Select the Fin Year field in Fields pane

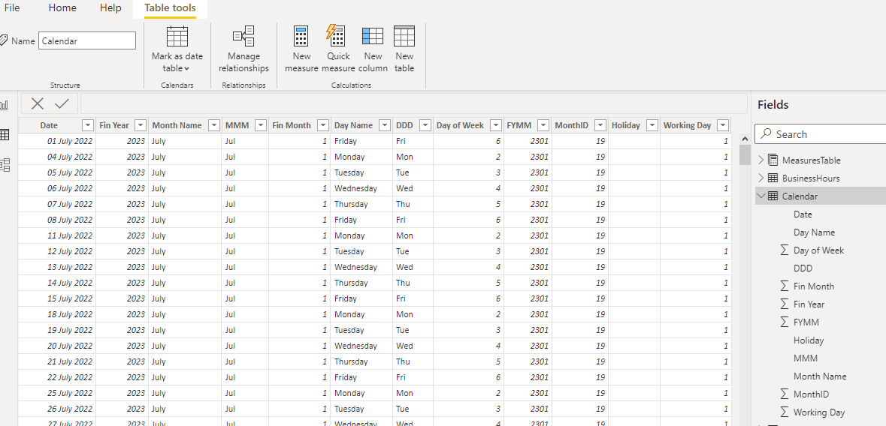click(809, 304)
